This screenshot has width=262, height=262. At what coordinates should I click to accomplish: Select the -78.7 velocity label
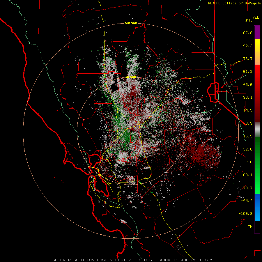(247, 188)
